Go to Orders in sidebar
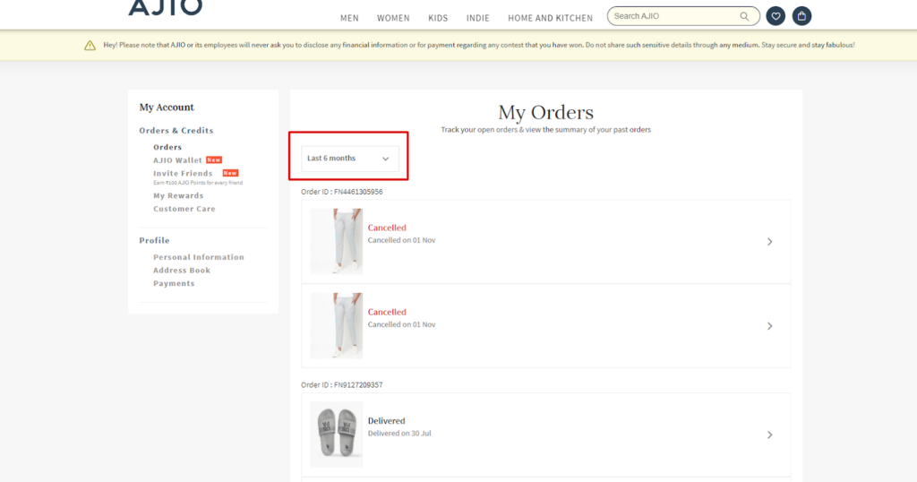 click(x=167, y=148)
